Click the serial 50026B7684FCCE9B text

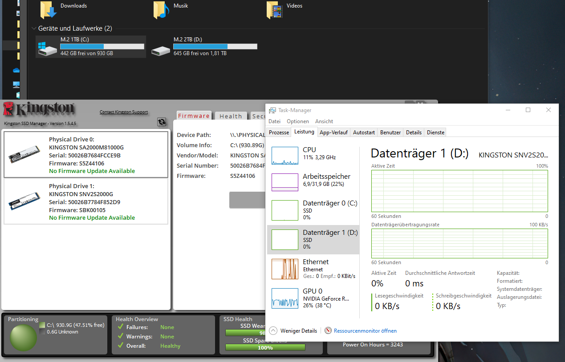pos(85,155)
